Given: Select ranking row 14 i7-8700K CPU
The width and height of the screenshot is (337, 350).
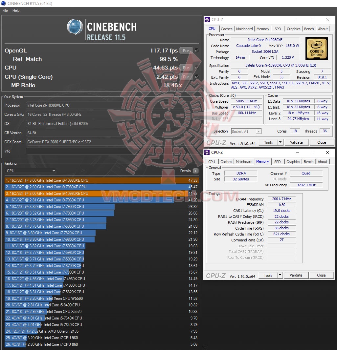Looking at the screenshot, I should tap(102, 266).
